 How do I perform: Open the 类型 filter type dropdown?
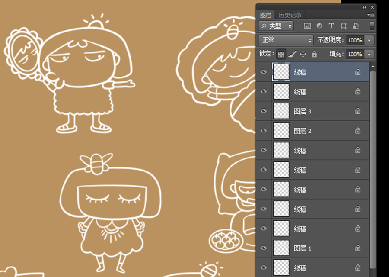coord(276,26)
